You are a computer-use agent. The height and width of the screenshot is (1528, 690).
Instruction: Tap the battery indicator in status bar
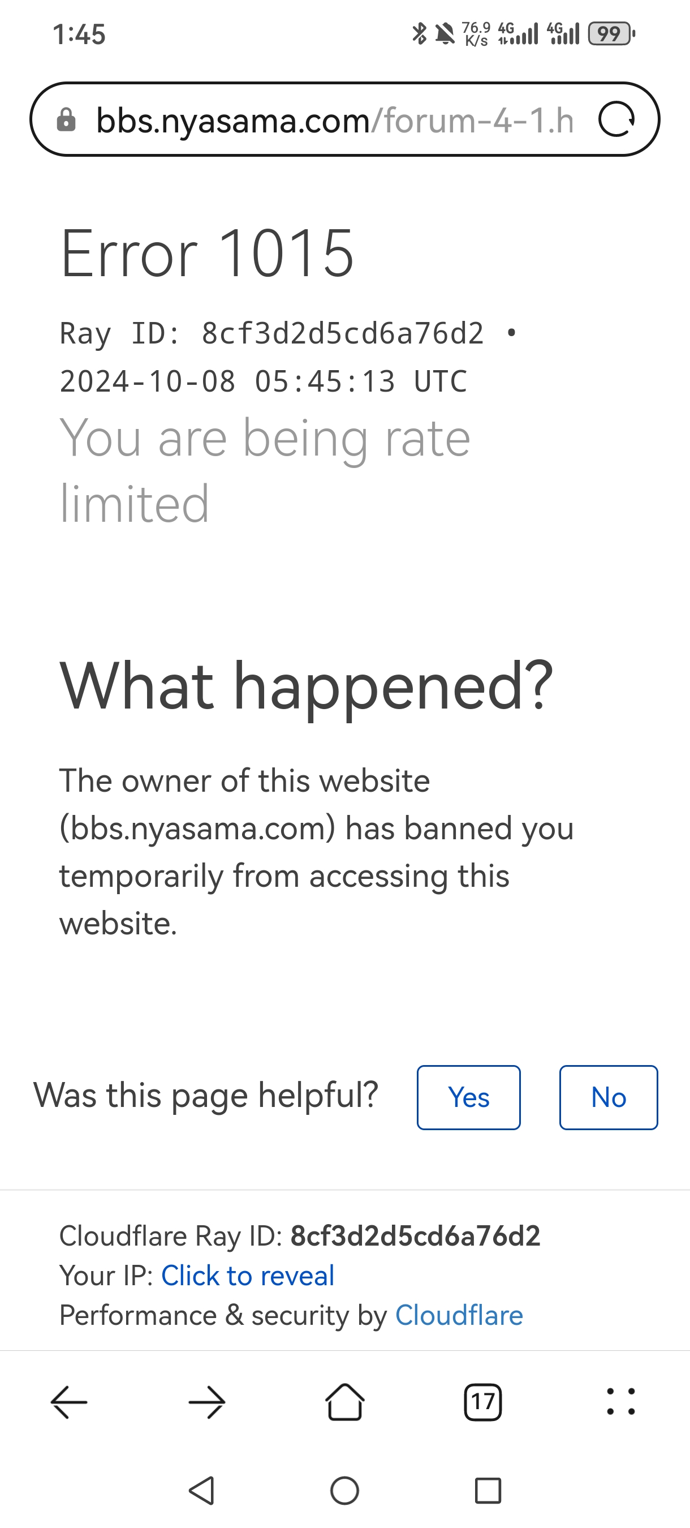pos(611,34)
